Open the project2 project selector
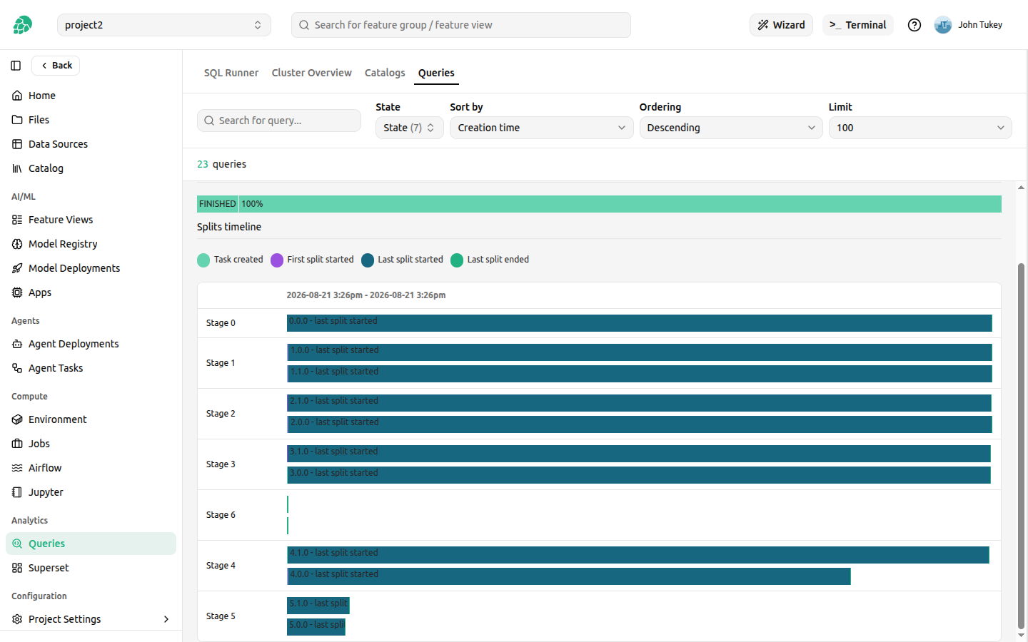The width and height of the screenshot is (1028, 642). click(164, 25)
